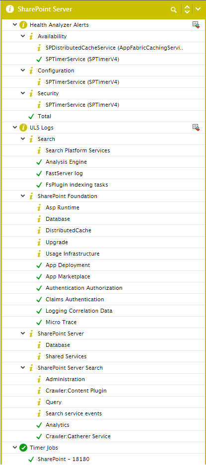206x465 pixels.
Task: Select Authentication Authorization entry
Action: click(103, 288)
